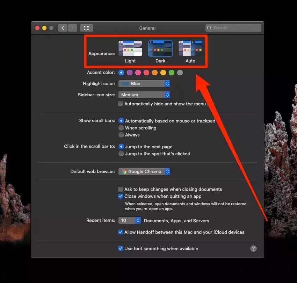Choose the blue accent color
Viewport: 297px width, 283px height.
[x=121, y=73]
